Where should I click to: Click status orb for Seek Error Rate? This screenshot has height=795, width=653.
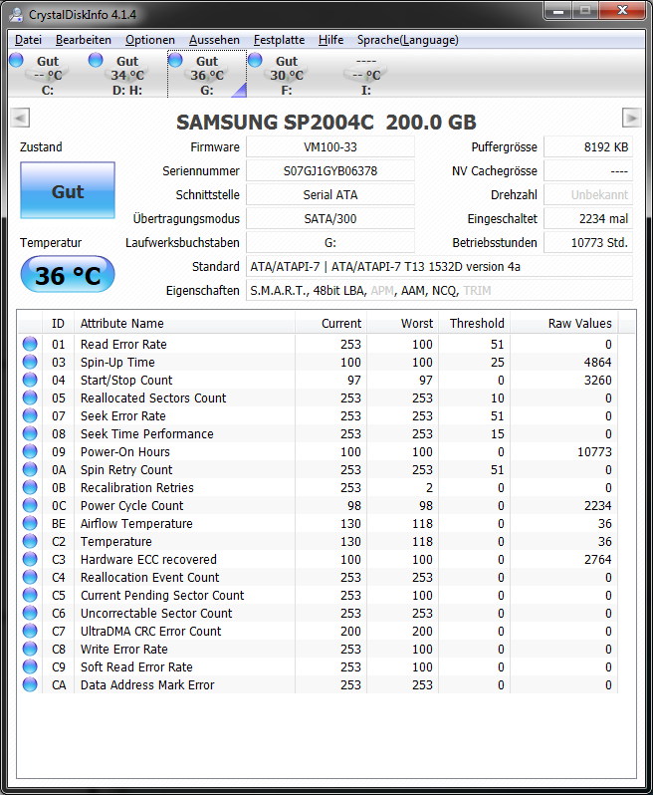30,415
